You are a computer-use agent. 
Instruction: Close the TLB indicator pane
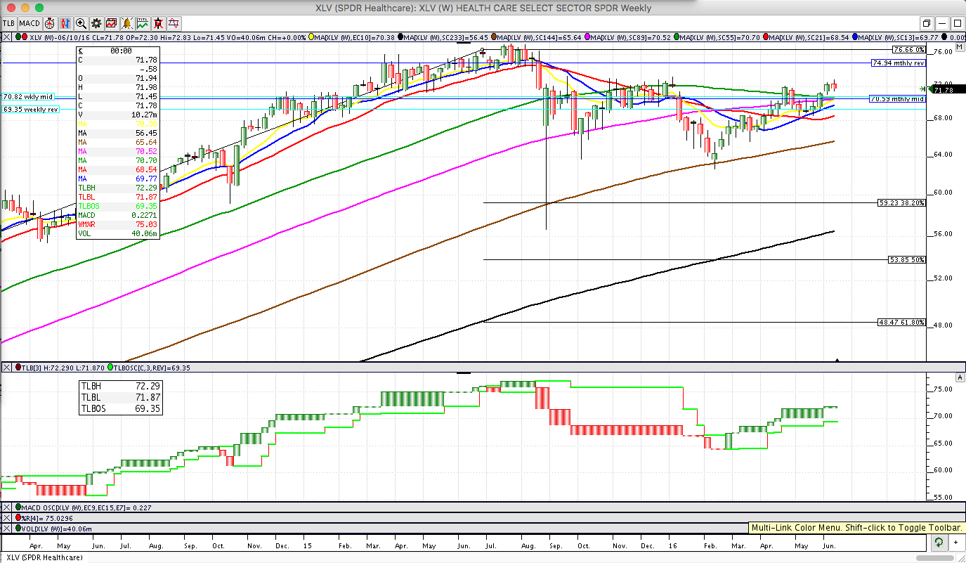pyautogui.click(x=6, y=368)
